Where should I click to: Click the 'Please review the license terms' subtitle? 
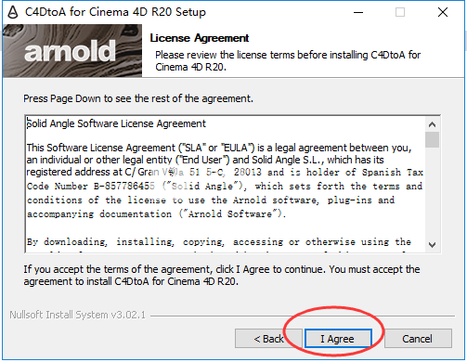point(288,61)
